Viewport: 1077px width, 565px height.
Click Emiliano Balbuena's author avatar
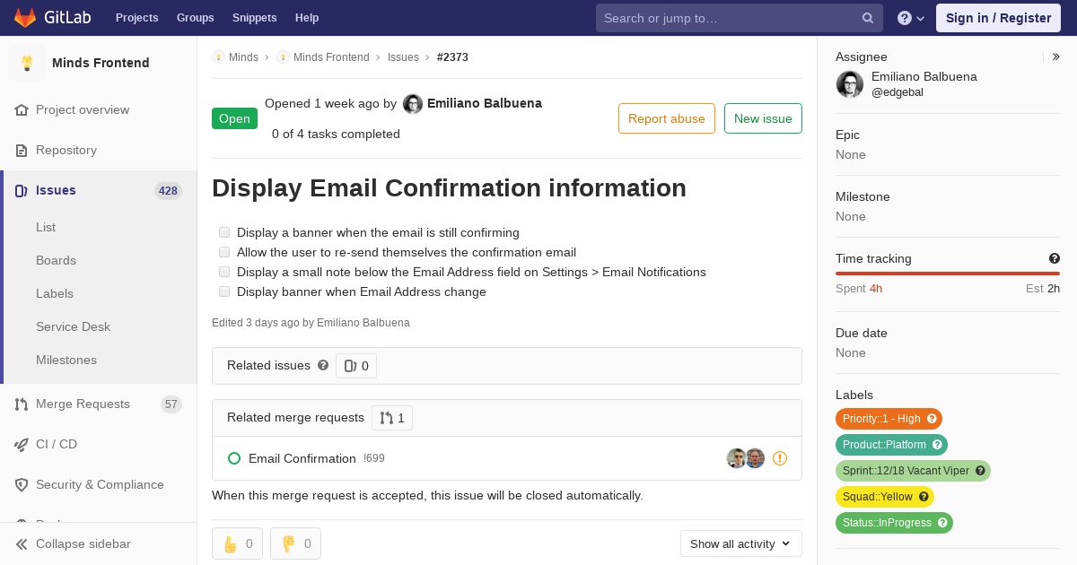(413, 104)
